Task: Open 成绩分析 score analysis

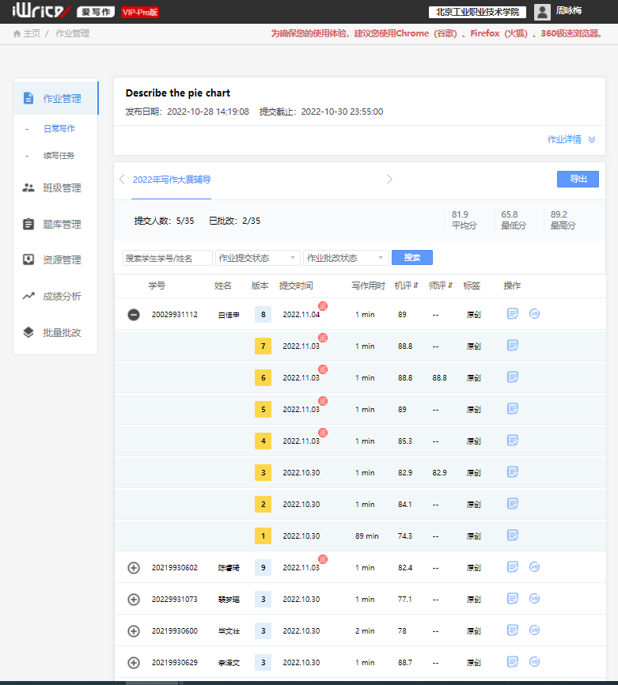Action: pyautogui.click(x=62, y=297)
